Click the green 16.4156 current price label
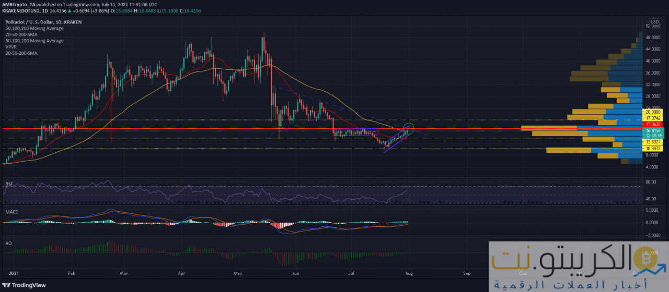This screenshot has width=669, height=292. click(x=654, y=131)
